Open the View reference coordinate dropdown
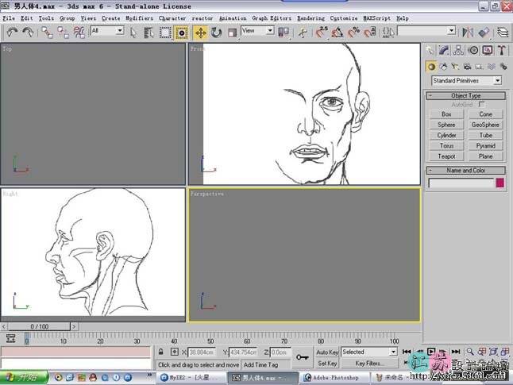 click(257, 31)
